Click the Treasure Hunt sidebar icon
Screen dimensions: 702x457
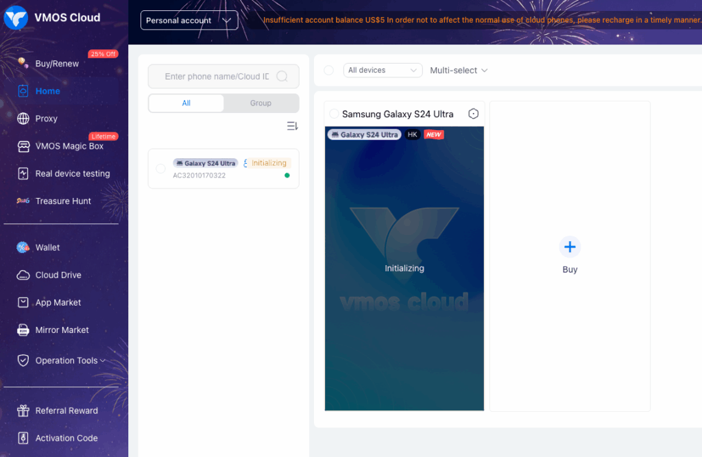pyautogui.click(x=21, y=200)
